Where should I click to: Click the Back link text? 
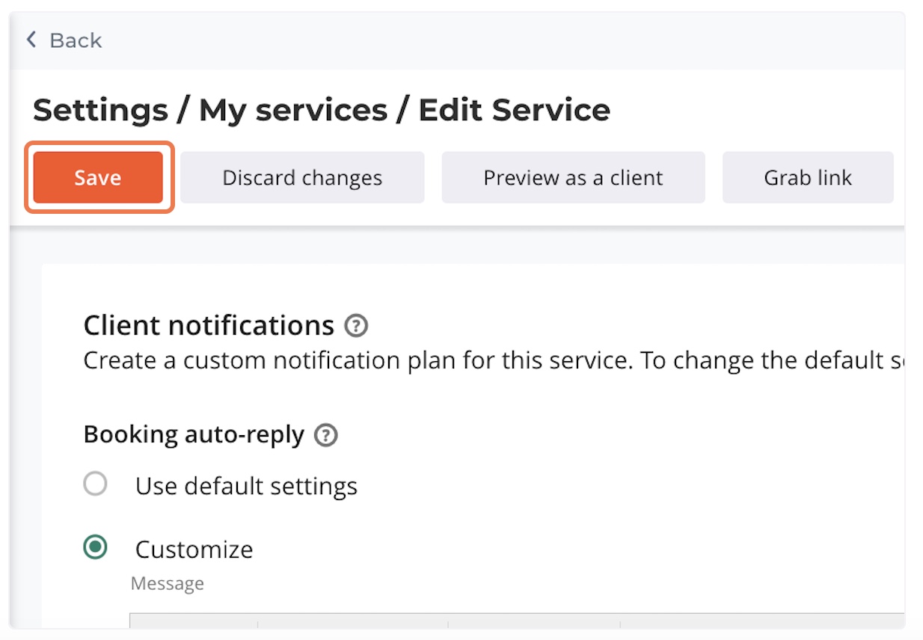(75, 40)
